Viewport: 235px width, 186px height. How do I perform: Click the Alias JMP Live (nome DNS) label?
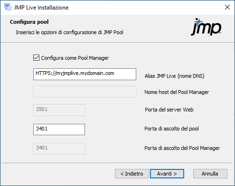click(174, 76)
